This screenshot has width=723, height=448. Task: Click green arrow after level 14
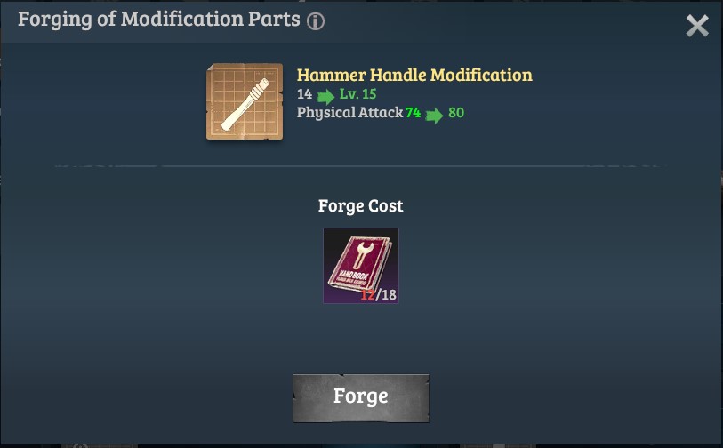(325, 97)
